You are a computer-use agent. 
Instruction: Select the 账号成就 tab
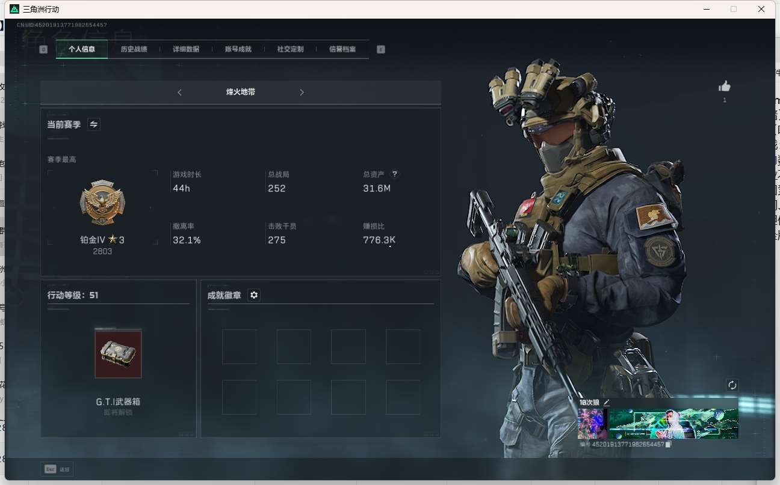238,49
